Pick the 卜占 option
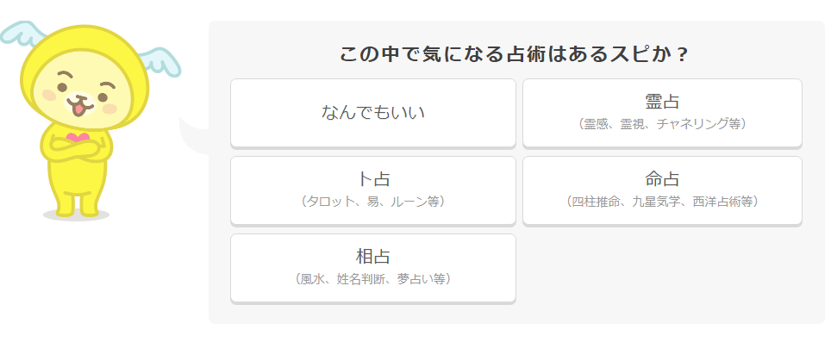831x342 pixels. [373, 190]
